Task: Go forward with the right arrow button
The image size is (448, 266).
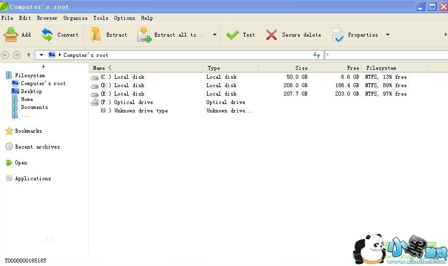Action: coord(17,55)
